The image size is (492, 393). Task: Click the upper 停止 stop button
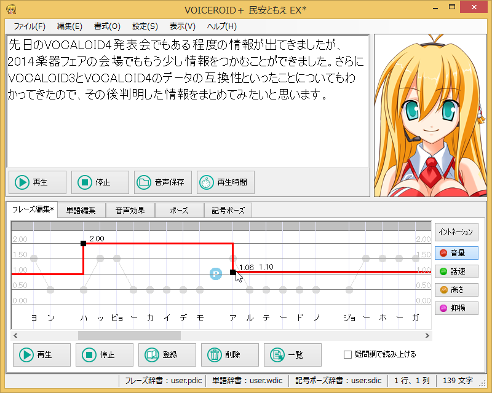pyautogui.click(x=100, y=182)
